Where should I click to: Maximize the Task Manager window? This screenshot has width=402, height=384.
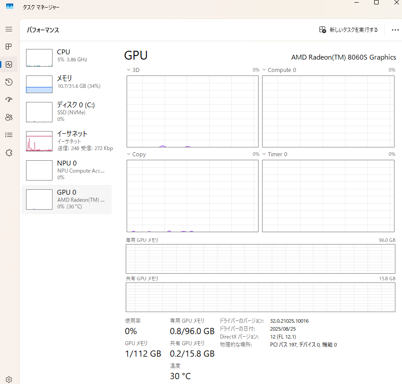click(x=376, y=3)
